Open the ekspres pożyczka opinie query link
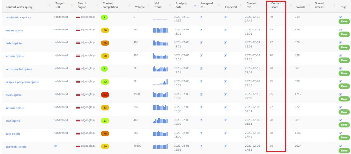The image size is (351, 154). pos(22,82)
